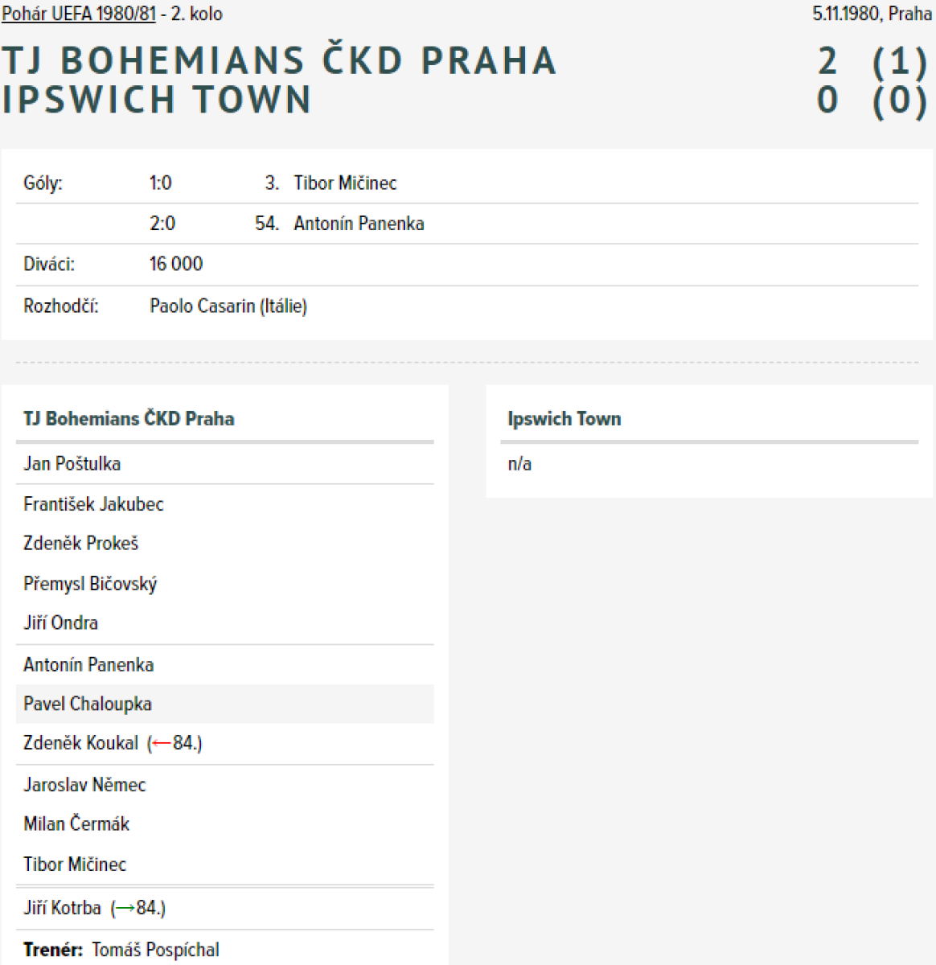
Task: Click Milan Čermák in the lineup
Action: 76,824
